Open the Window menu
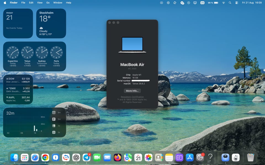Image resolution: width=265 pixels, height=165 pixels. (58, 3)
